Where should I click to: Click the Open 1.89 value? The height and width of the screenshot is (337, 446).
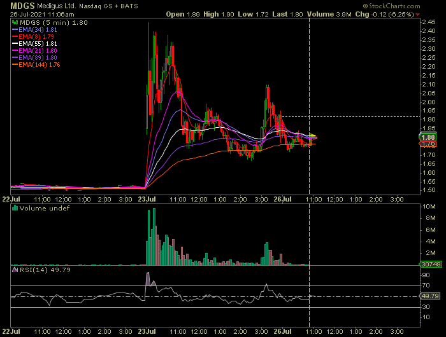click(x=183, y=14)
